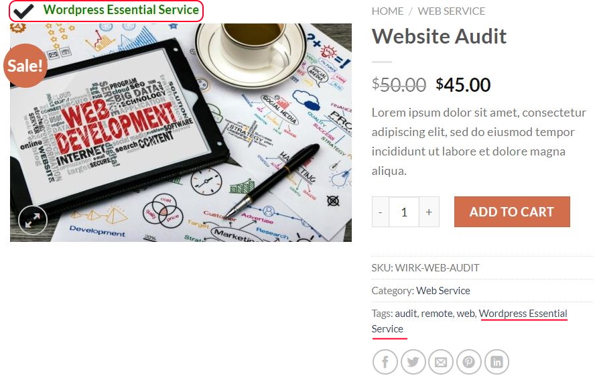Click the checkmark beside Wordpress Essential Service
595x386 pixels.
tap(23, 11)
